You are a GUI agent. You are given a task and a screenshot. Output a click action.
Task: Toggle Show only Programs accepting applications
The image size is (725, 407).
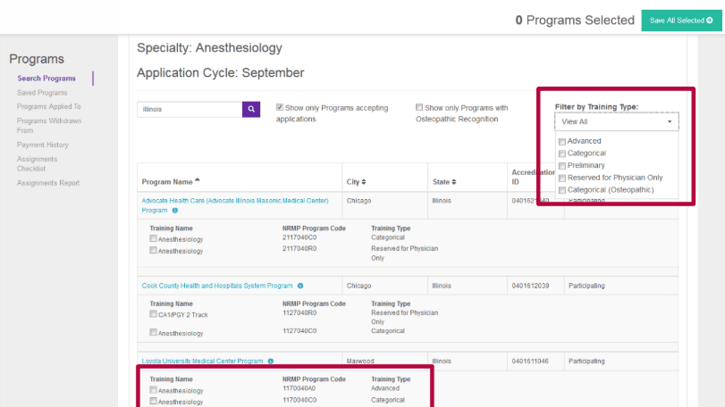coord(279,107)
